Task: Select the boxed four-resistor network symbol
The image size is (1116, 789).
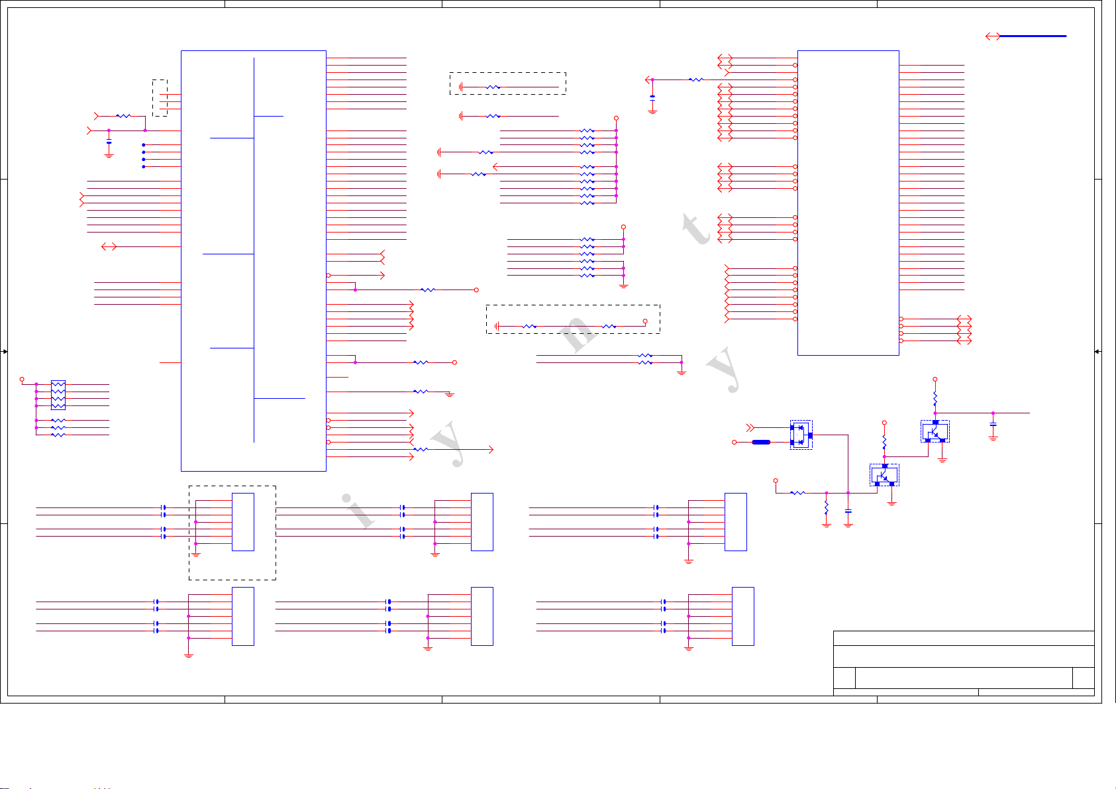Action: coord(58,395)
